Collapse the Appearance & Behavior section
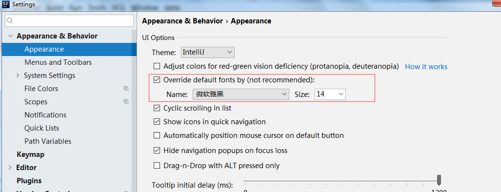 [10, 36]
